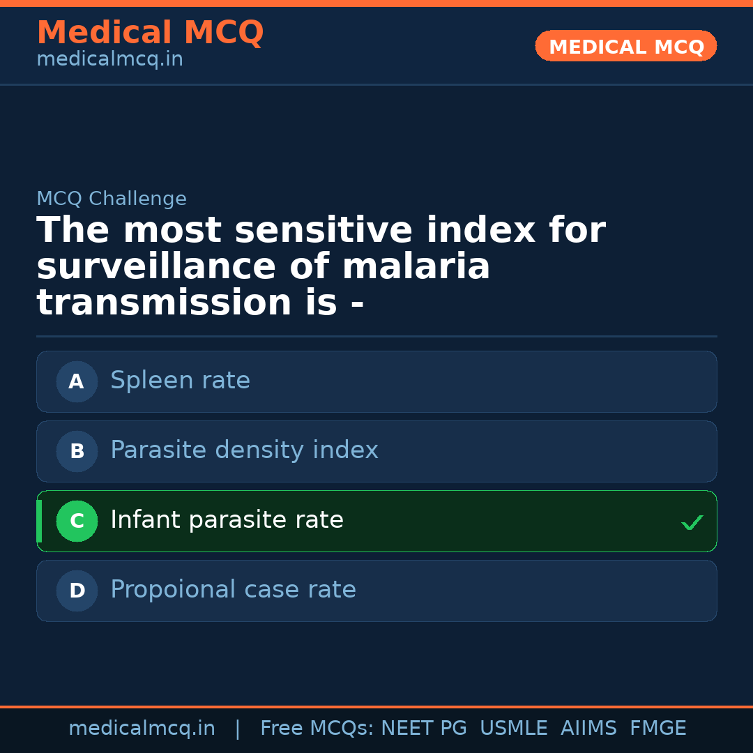
Task: Open the medicalmcq.in link in footer
Action: pyautogui.click(x=142, y=729)
